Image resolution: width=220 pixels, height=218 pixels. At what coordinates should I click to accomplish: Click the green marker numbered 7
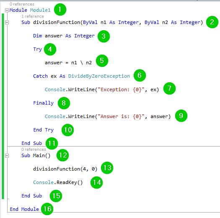pyautogui.click(x=169, y=89)
